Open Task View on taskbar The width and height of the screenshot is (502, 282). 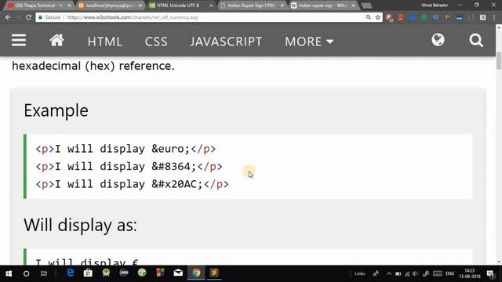[x=44, y=273]
